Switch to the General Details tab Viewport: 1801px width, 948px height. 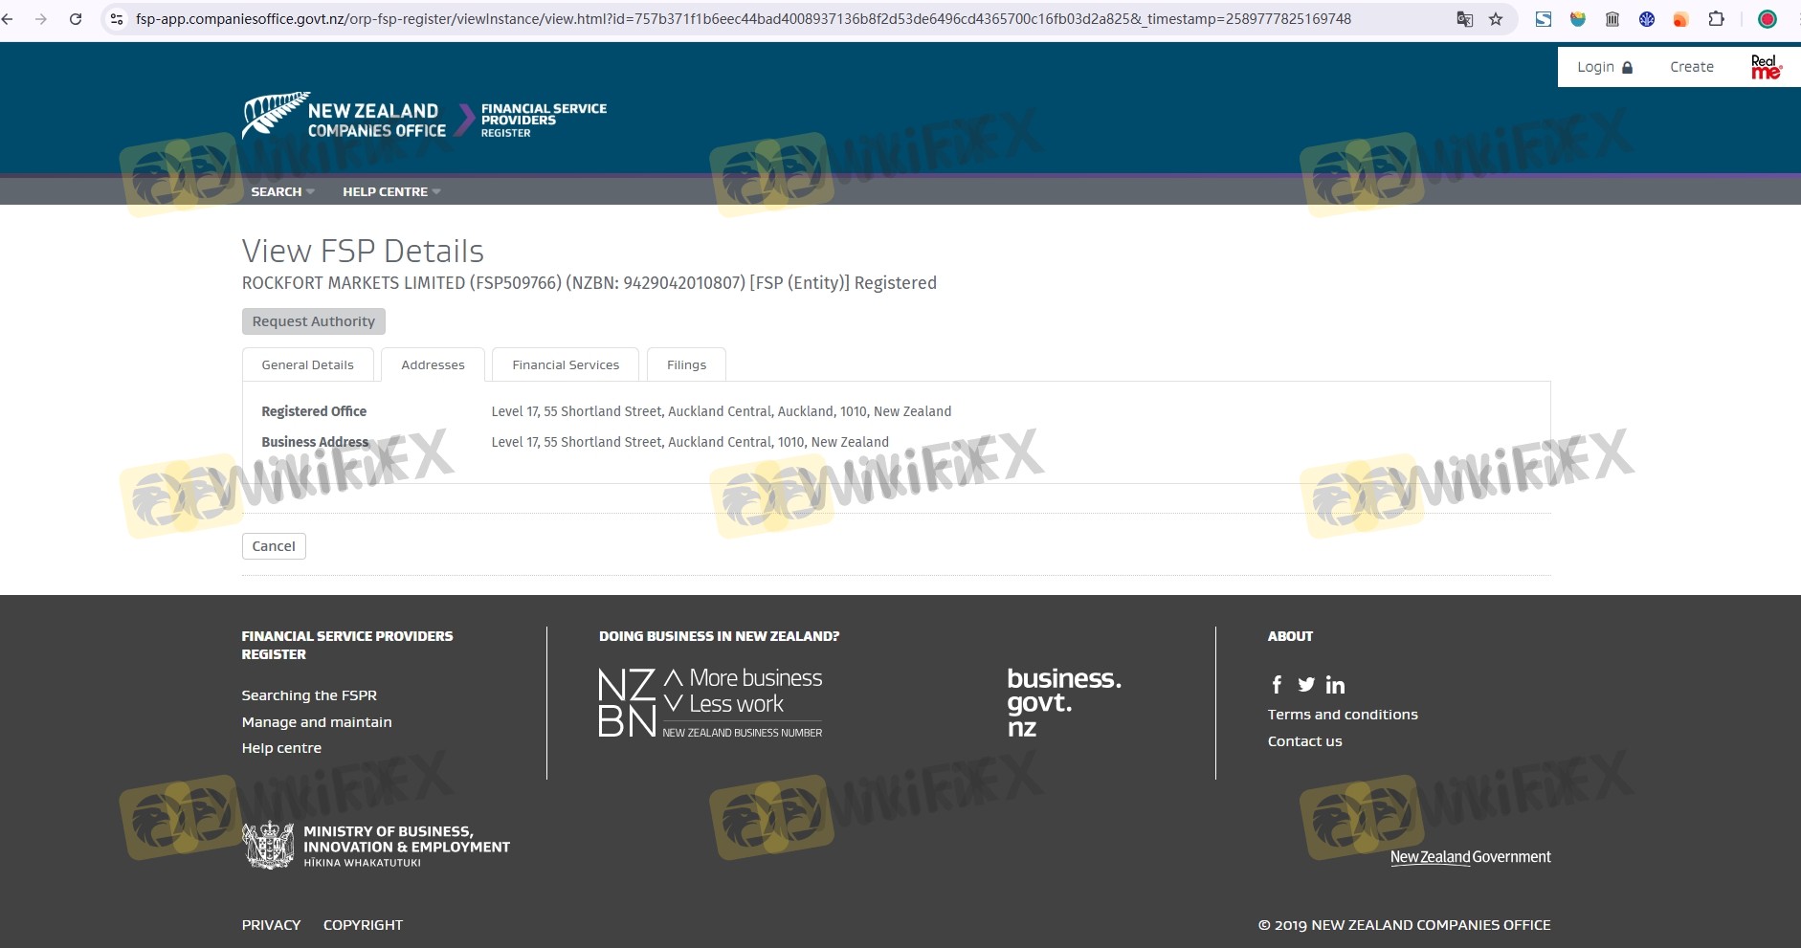pos(307,365)
